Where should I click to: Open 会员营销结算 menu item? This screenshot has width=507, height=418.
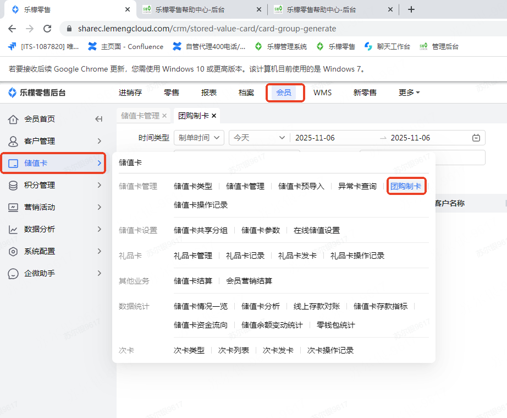[249, 281]
